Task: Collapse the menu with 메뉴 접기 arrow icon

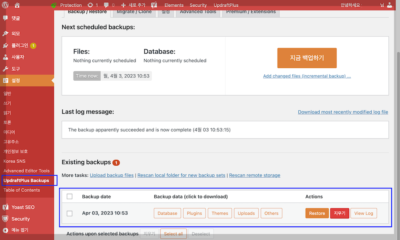Action: 5,230
